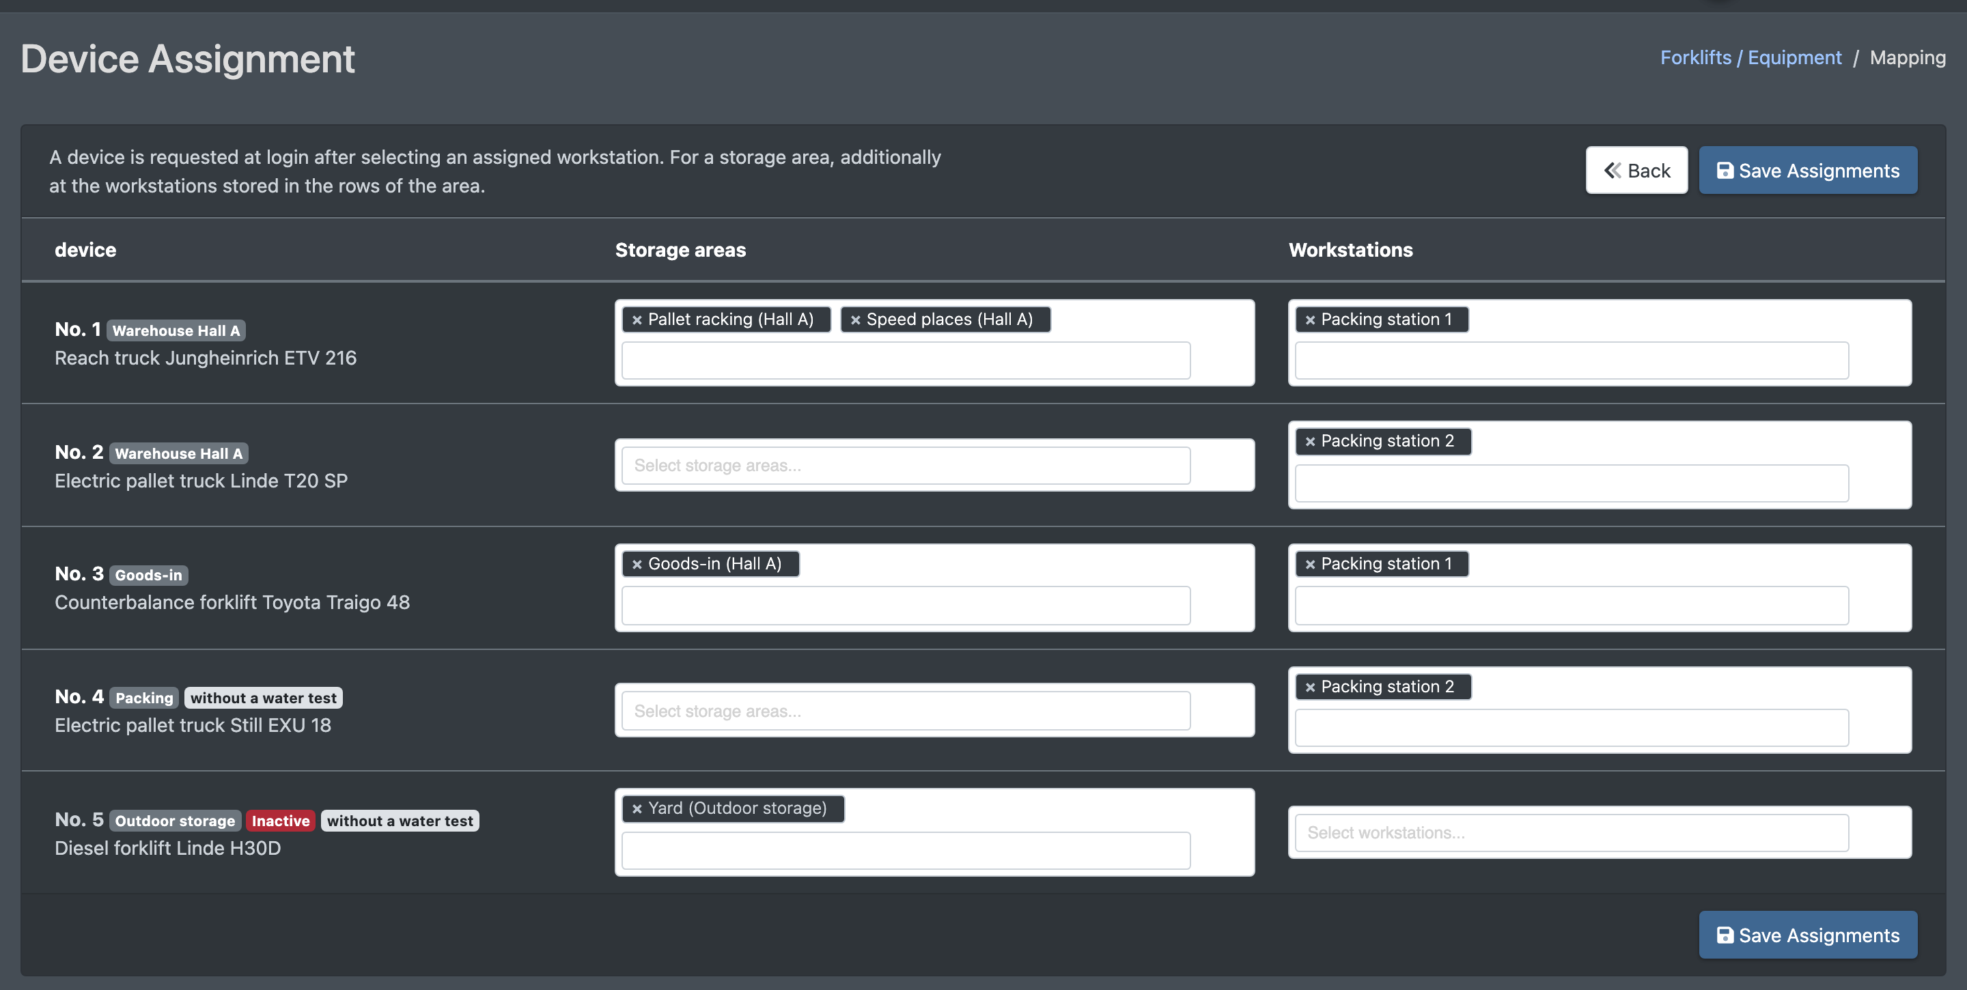Focus storage areas input for No. 3
The image size is (1967, 990).
tap(906, 606)
